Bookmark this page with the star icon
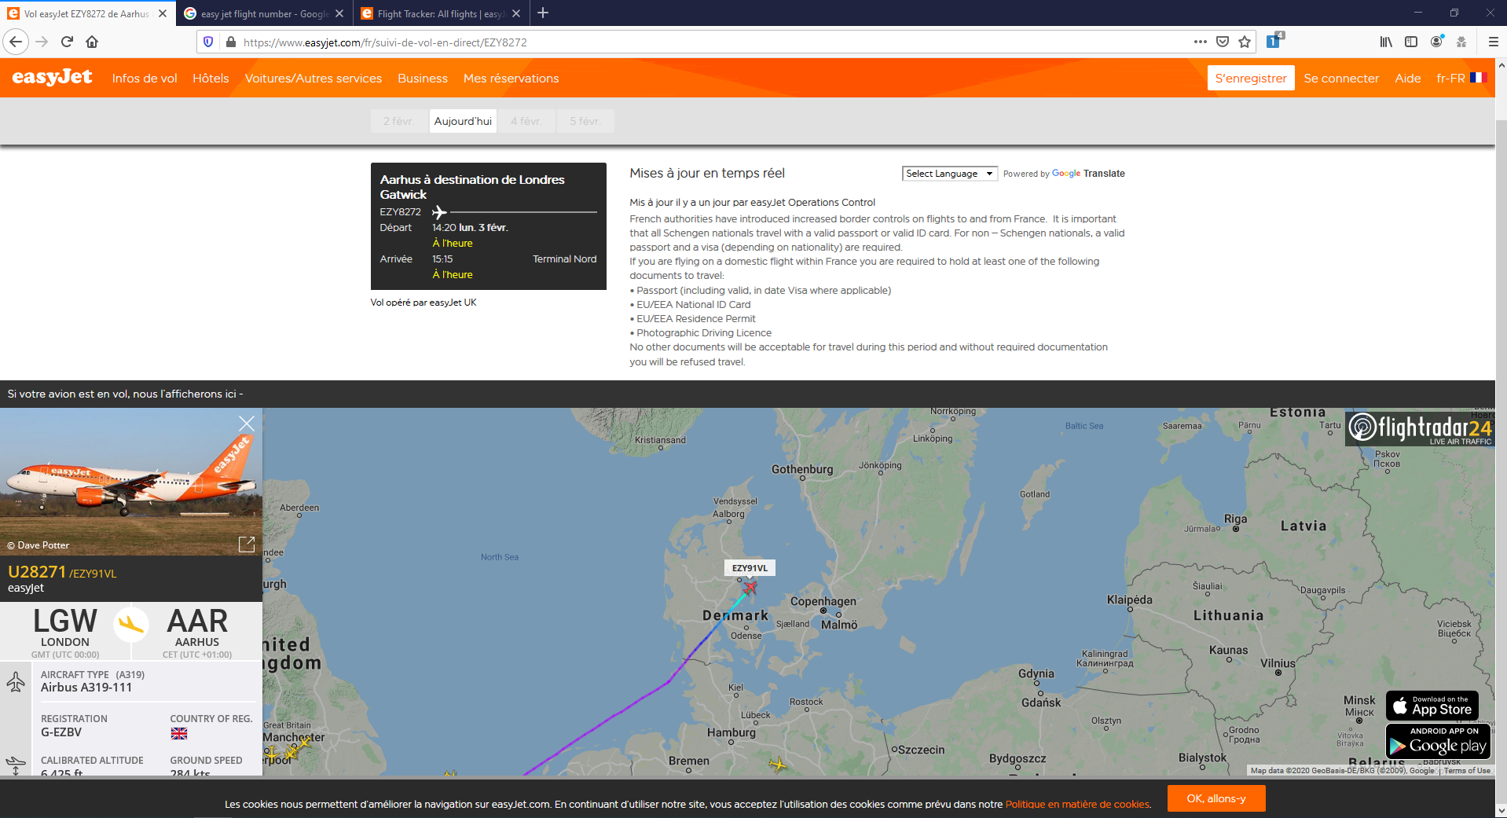 pos(1245,42)
